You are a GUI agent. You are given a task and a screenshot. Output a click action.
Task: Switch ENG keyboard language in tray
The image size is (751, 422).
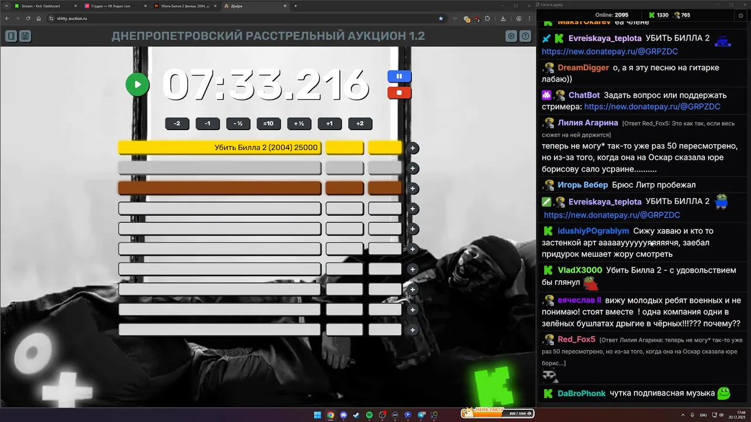coord(703,415)
